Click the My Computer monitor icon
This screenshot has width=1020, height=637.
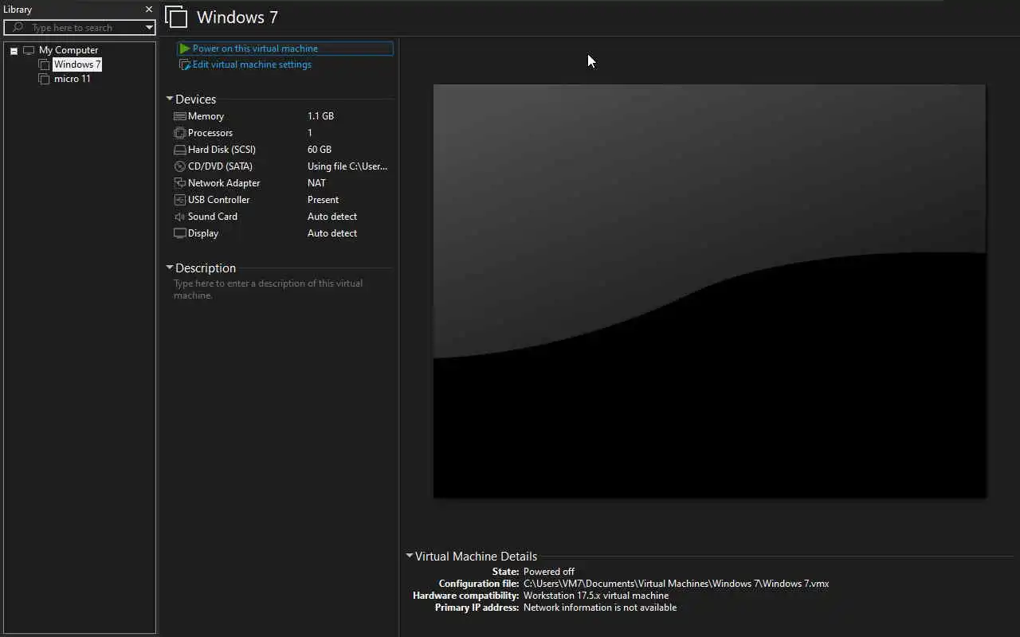[29, 50]
